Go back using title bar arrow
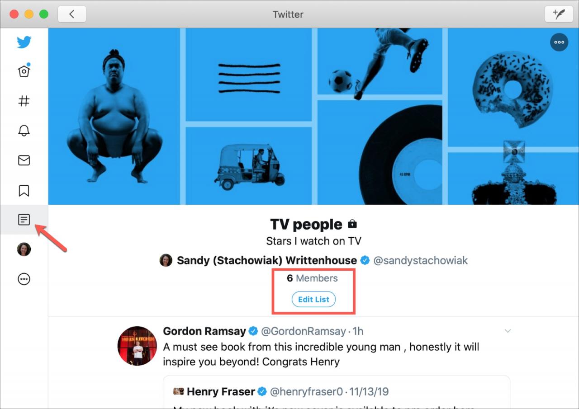The height and width of the screenshot is (409, 579). tap(72, 14)
